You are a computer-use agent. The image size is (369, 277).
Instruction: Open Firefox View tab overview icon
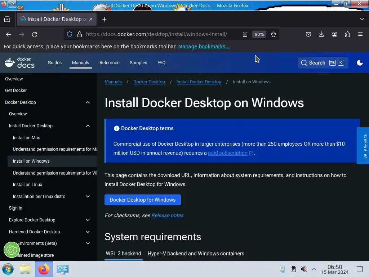7,19
